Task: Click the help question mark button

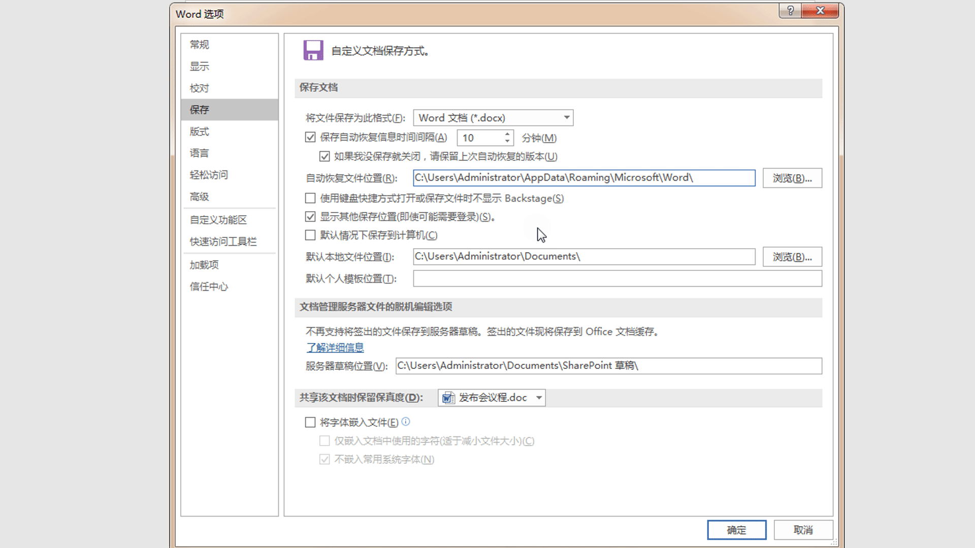Action: [x=790, y=11]
